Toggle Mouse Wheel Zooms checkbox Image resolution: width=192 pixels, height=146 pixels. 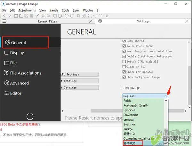coord(124,46)
